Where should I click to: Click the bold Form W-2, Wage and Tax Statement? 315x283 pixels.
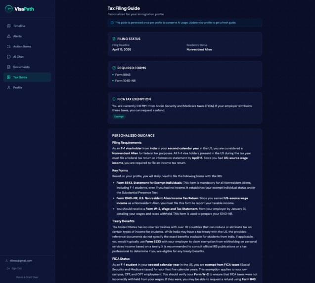coord(172,209)
